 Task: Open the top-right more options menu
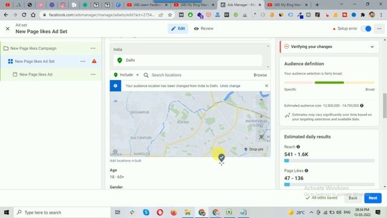pyautogui.click(x=379, y=28)
